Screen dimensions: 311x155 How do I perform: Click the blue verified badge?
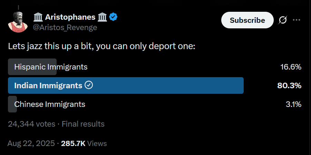[x=114, y=17]
